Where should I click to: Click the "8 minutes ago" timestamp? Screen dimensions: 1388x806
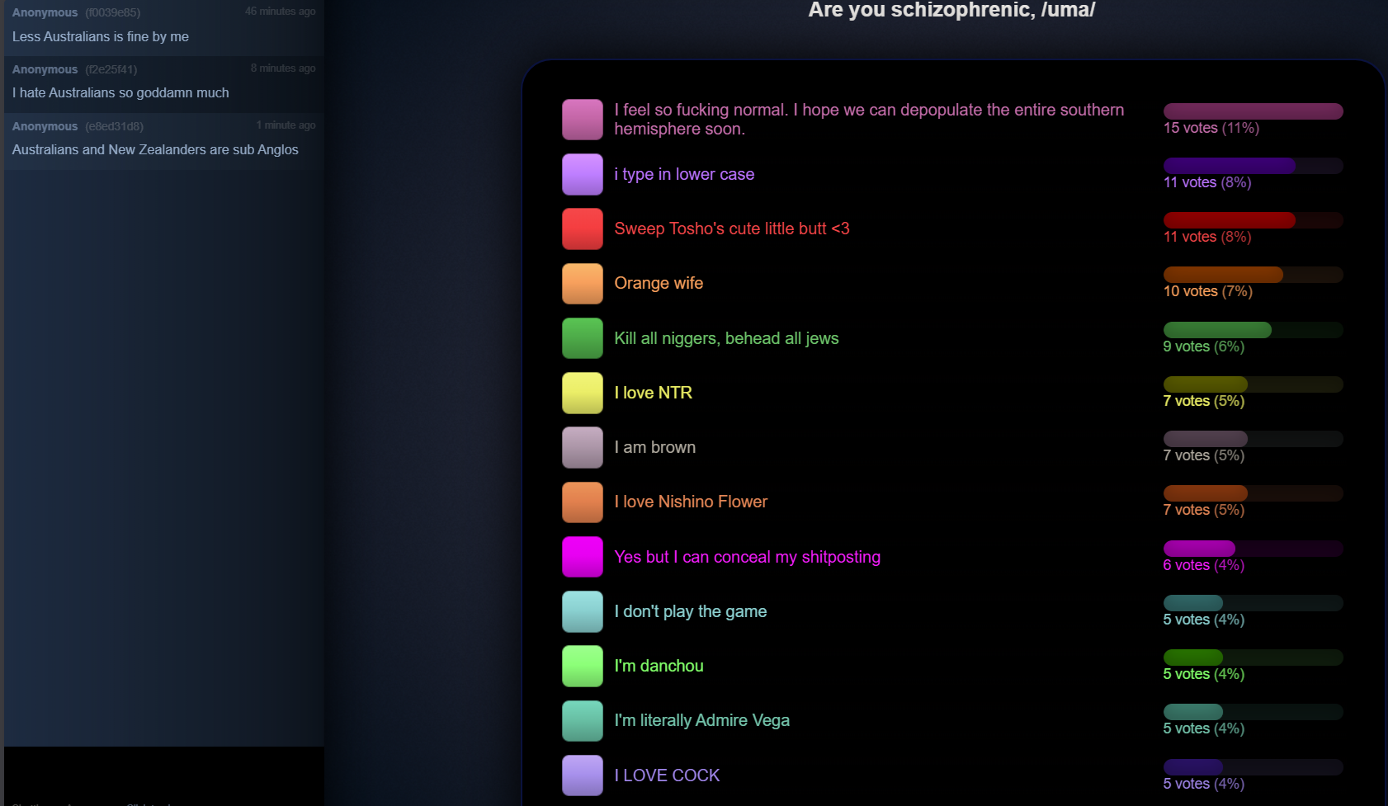[x=283, y=68]
